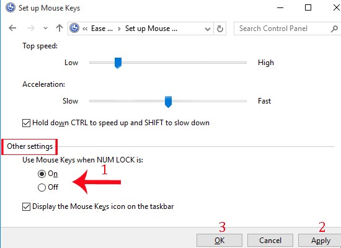Viewport: 341px width, 248px height.
Task: Click the search magnifier icon
Action: click(x=334, y=29)
